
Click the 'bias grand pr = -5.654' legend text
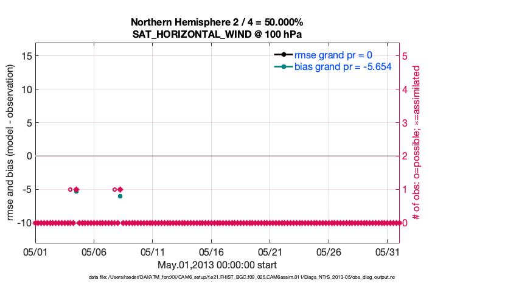[x=343, y=66]
